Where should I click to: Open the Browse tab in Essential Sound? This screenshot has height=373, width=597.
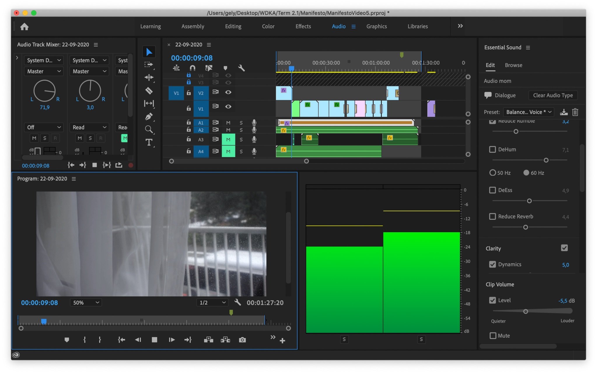point(513,65)
